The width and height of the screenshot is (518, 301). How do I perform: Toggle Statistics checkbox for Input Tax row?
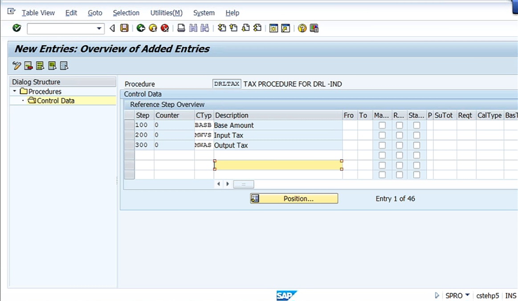pos(416,135)
